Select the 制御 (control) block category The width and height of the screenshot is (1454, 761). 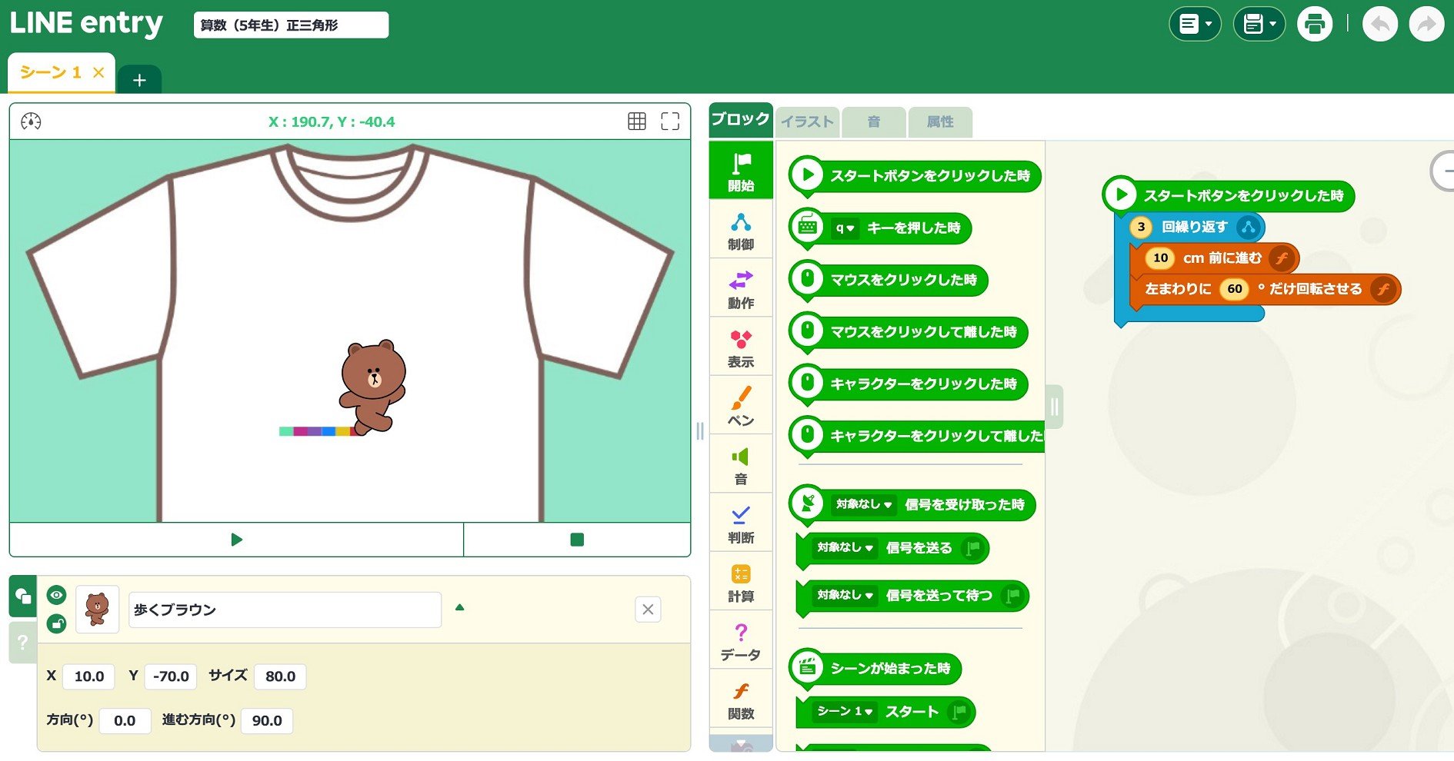tap(740, 231)
